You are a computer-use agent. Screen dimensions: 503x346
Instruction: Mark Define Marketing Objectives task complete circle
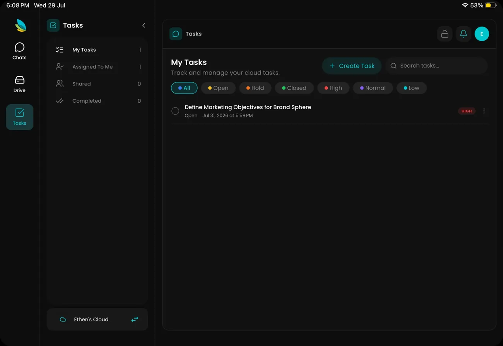(175, 111)
